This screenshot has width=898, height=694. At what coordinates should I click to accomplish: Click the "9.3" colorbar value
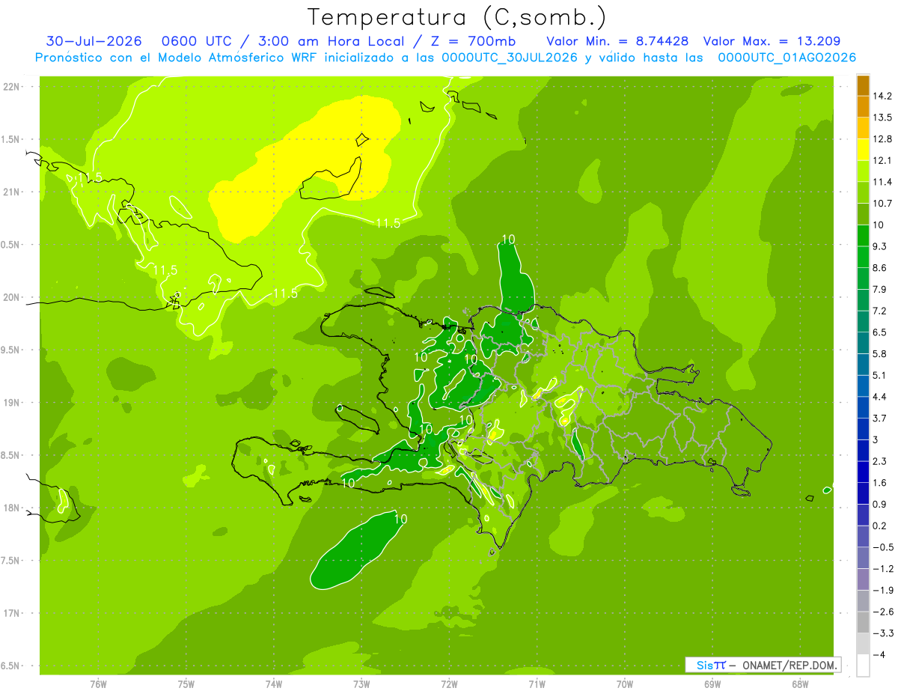point(879,246)
